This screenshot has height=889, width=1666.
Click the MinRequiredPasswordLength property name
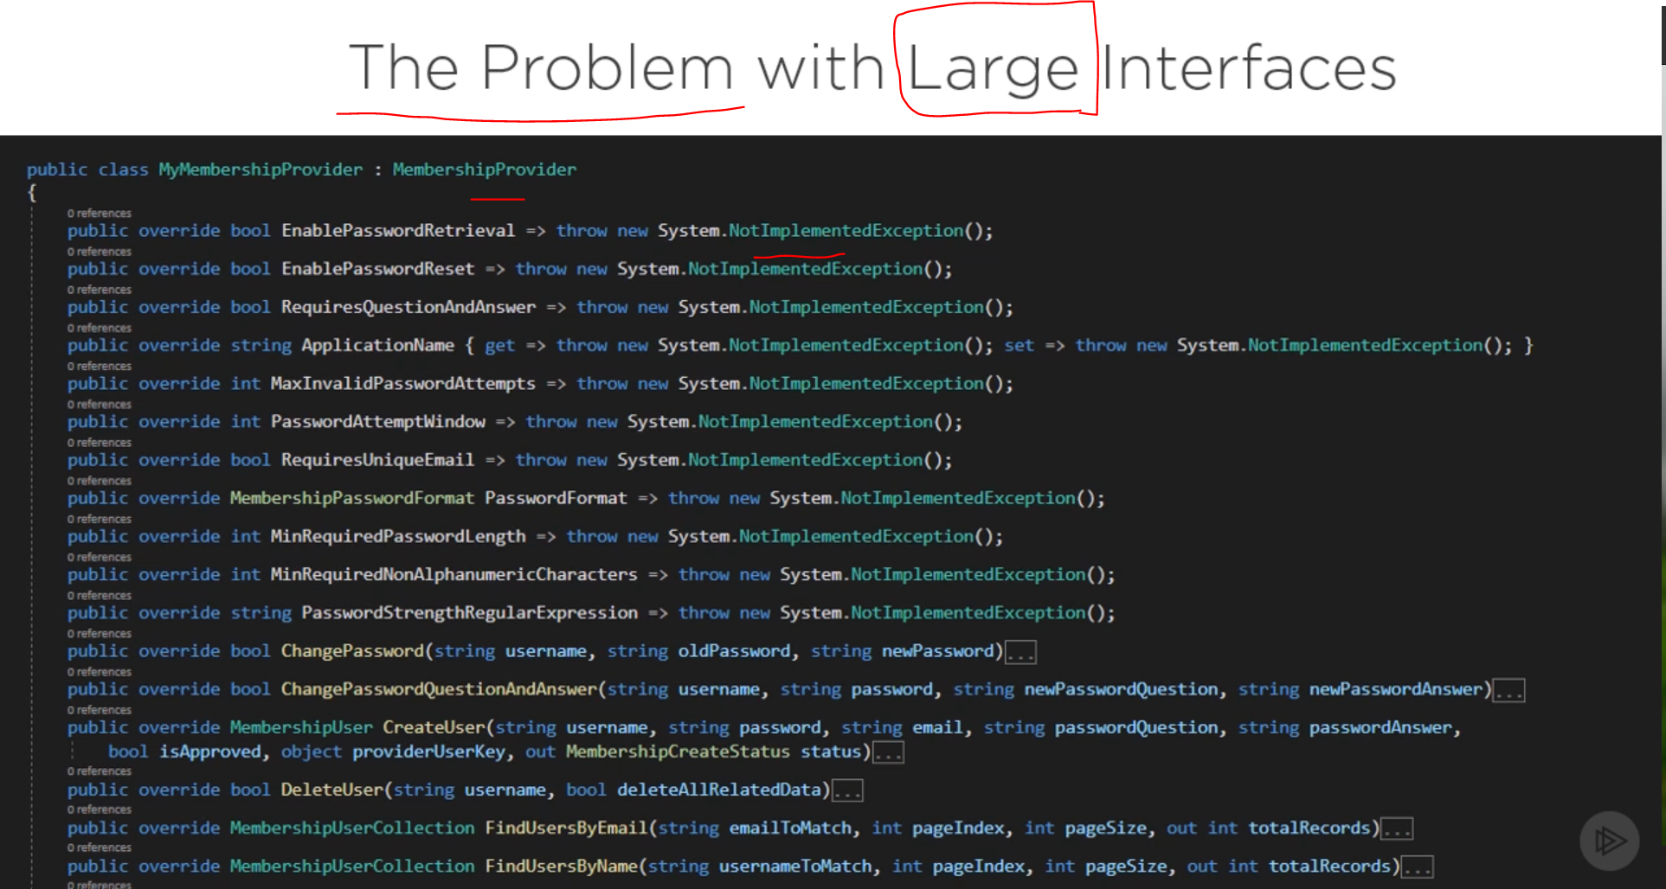coord(398,536)
